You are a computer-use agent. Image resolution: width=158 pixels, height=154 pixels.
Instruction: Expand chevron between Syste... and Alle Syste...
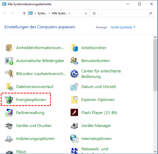click(x=49, y=13)
